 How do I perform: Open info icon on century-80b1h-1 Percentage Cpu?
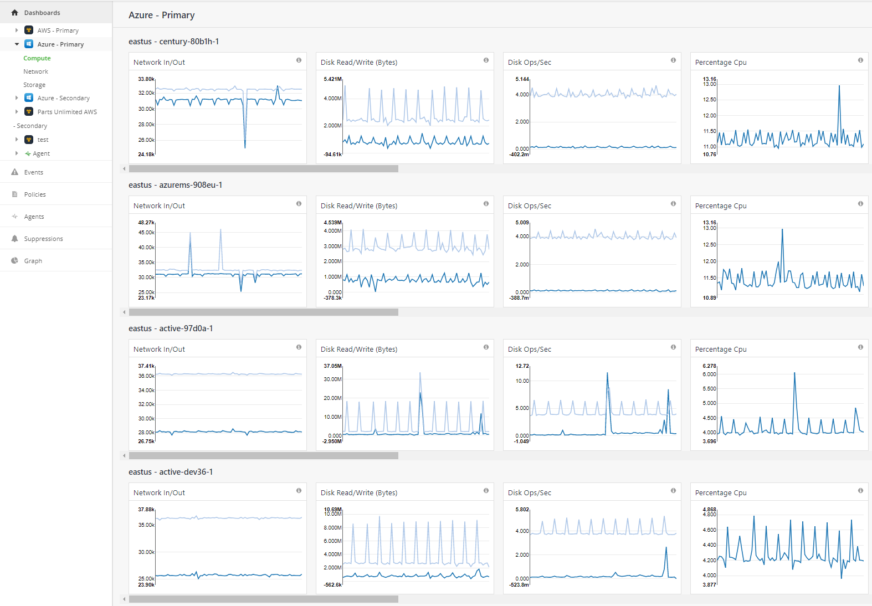pos(860,60)
